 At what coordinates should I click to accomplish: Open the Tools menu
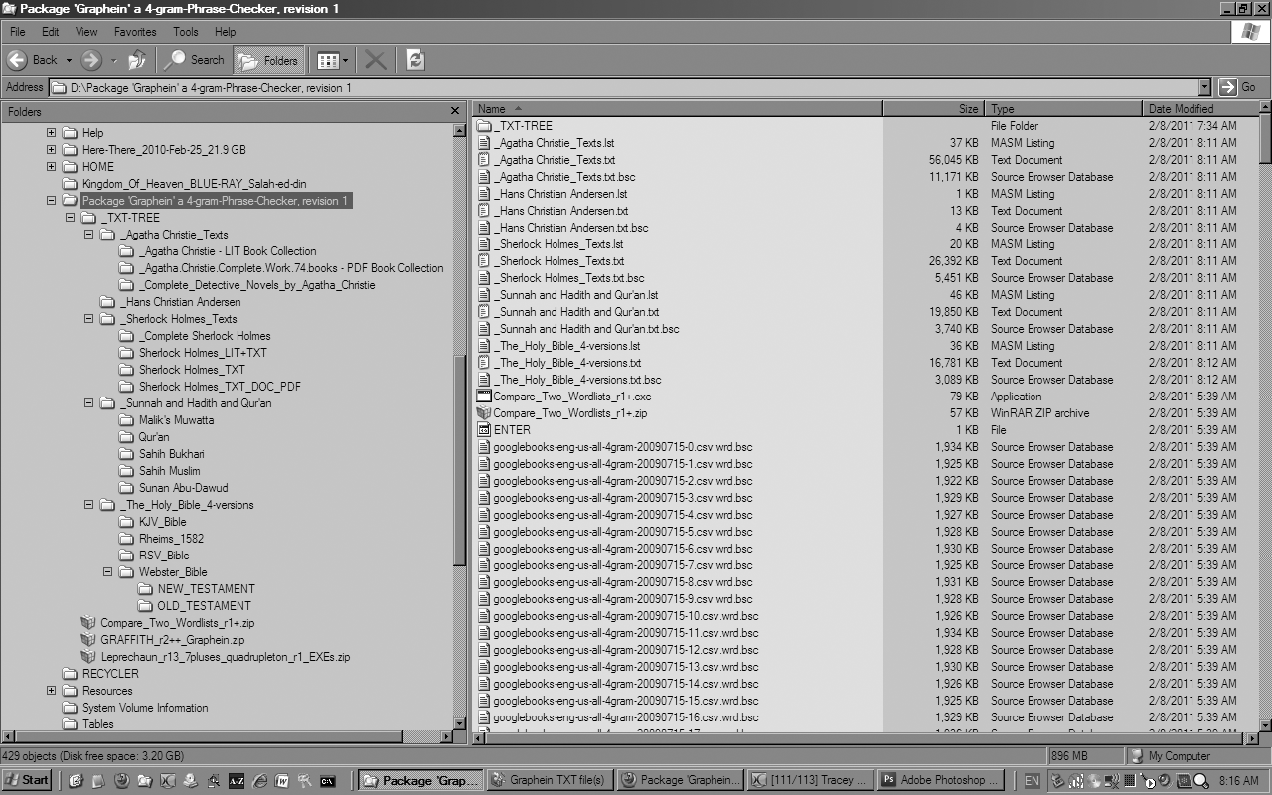click(186, 32)
